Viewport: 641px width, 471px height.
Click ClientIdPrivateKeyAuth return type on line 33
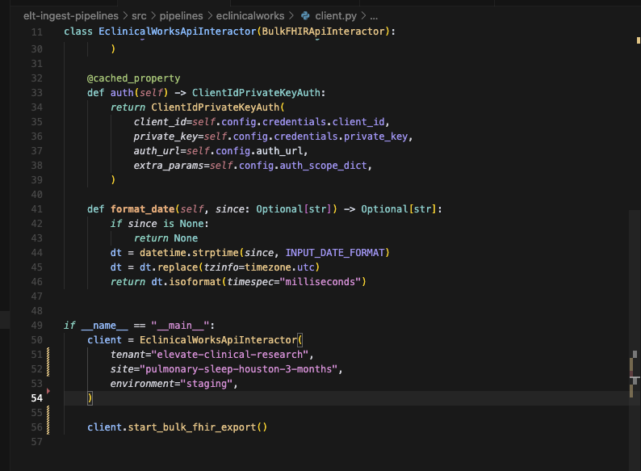256,93
